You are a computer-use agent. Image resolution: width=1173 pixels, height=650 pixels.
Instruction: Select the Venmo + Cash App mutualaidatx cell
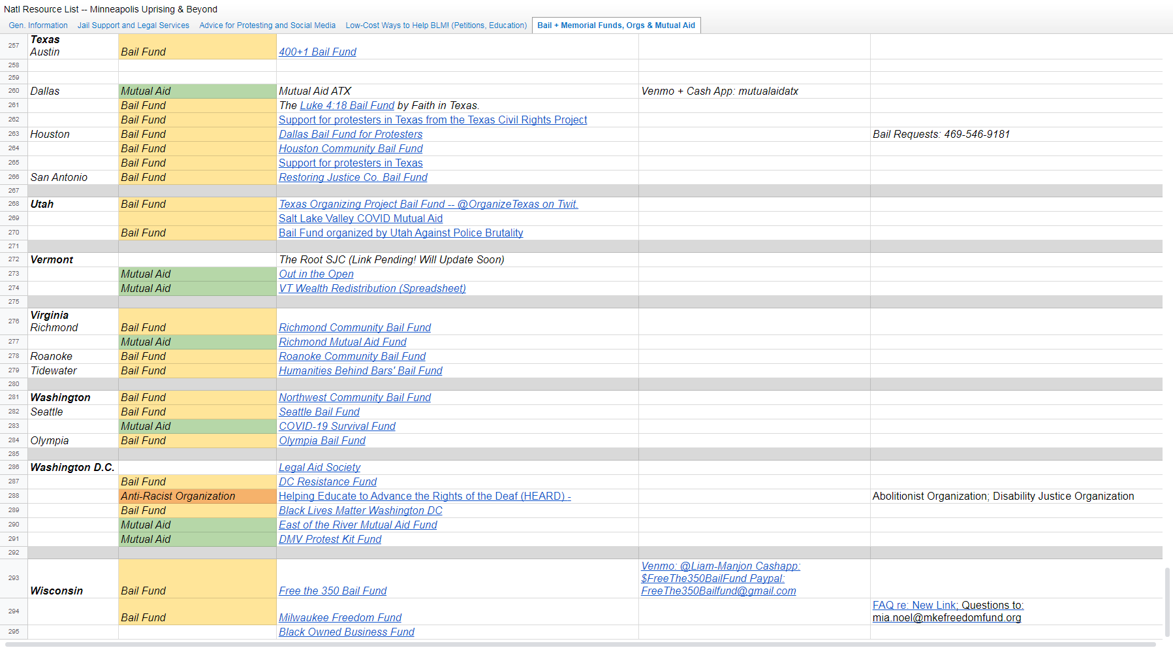755,91
